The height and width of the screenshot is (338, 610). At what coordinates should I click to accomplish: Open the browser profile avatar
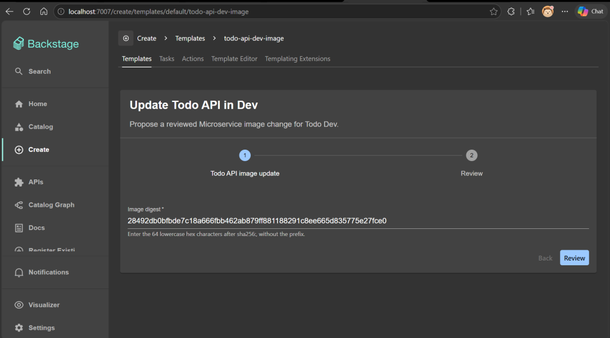548,12
